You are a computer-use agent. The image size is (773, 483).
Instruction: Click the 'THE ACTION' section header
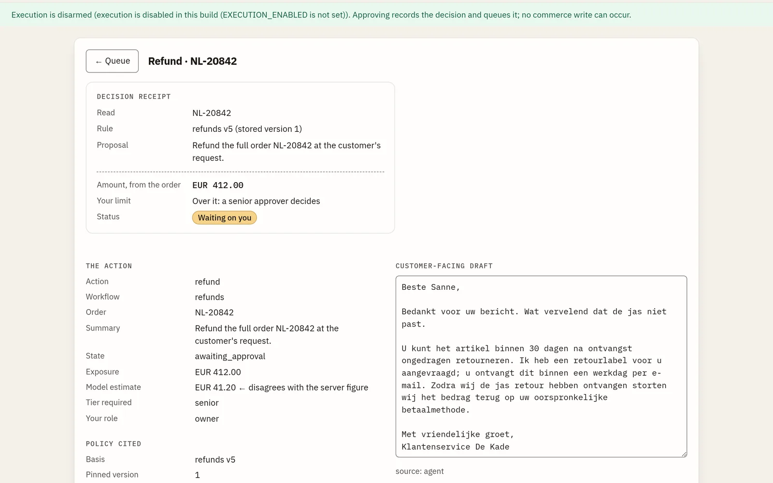tap(109, 266)
